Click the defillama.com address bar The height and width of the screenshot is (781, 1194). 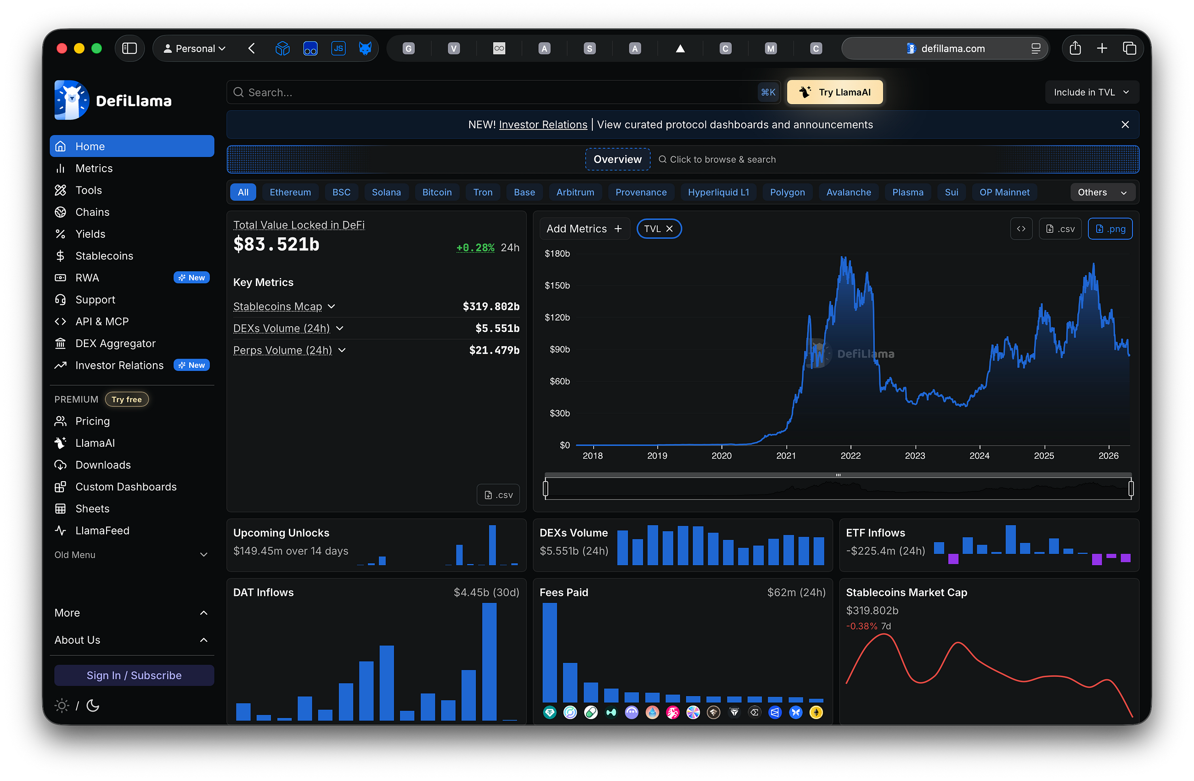[x=945, y=49]
